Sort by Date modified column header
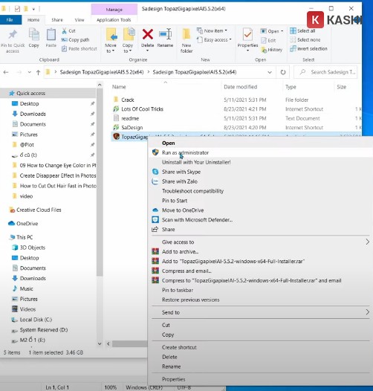Viewport: 373px width, 391px height. click(x=240, y=87)
